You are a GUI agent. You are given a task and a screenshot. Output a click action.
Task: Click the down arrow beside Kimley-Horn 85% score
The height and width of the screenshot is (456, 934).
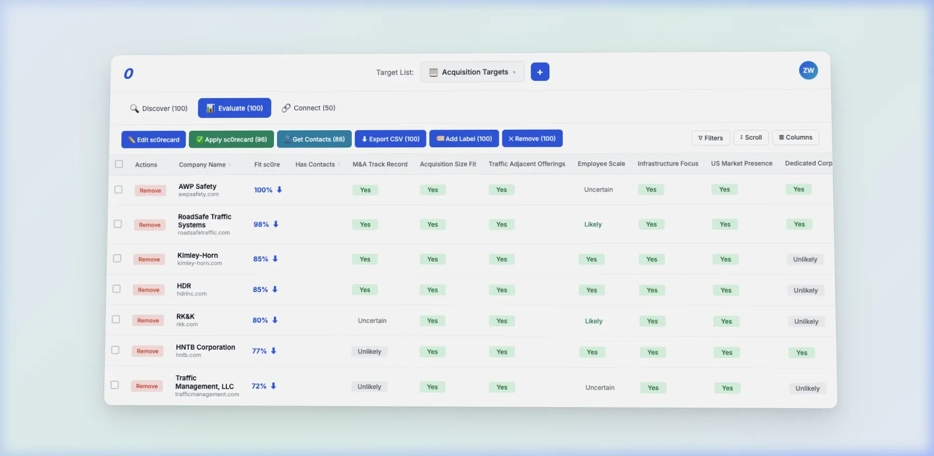(275, 259)
